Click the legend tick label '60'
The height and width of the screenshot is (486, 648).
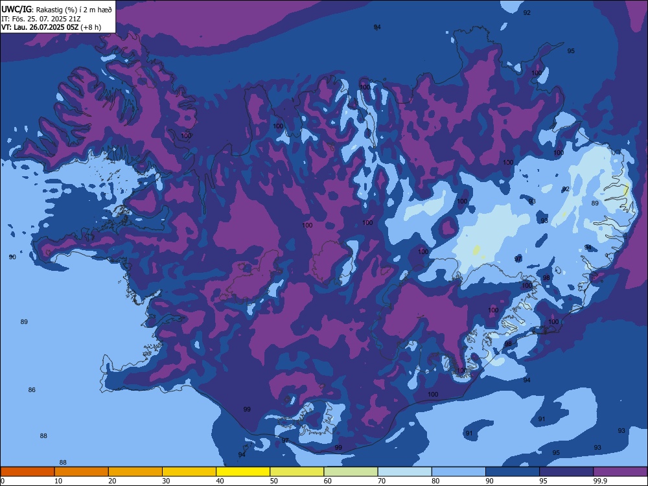coord(328,481)
